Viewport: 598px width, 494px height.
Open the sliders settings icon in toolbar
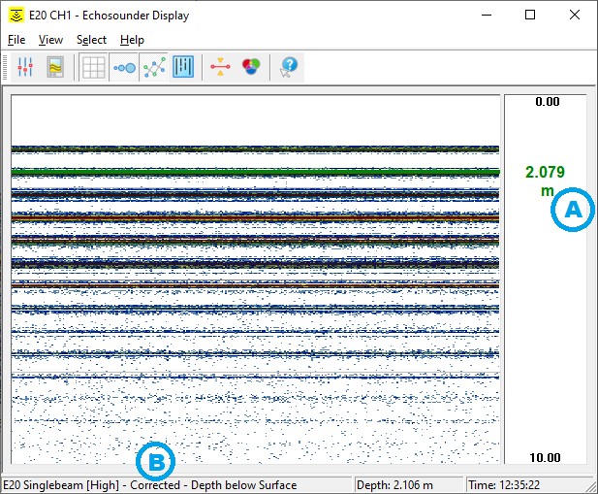(25, 68)
